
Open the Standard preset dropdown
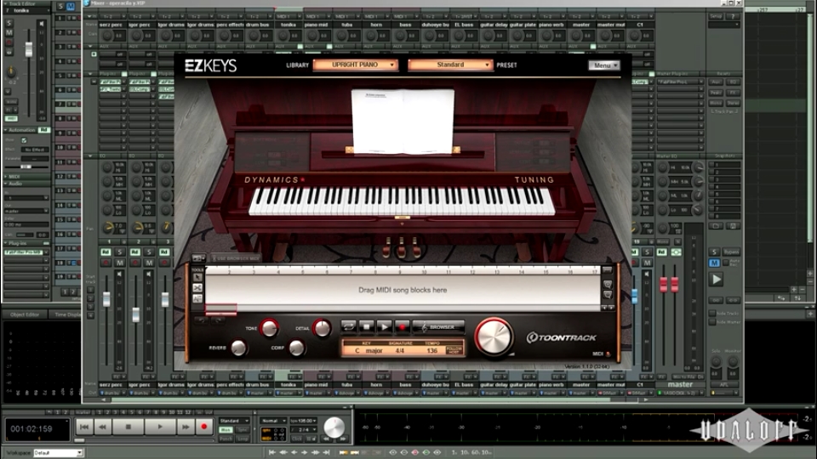450,65
